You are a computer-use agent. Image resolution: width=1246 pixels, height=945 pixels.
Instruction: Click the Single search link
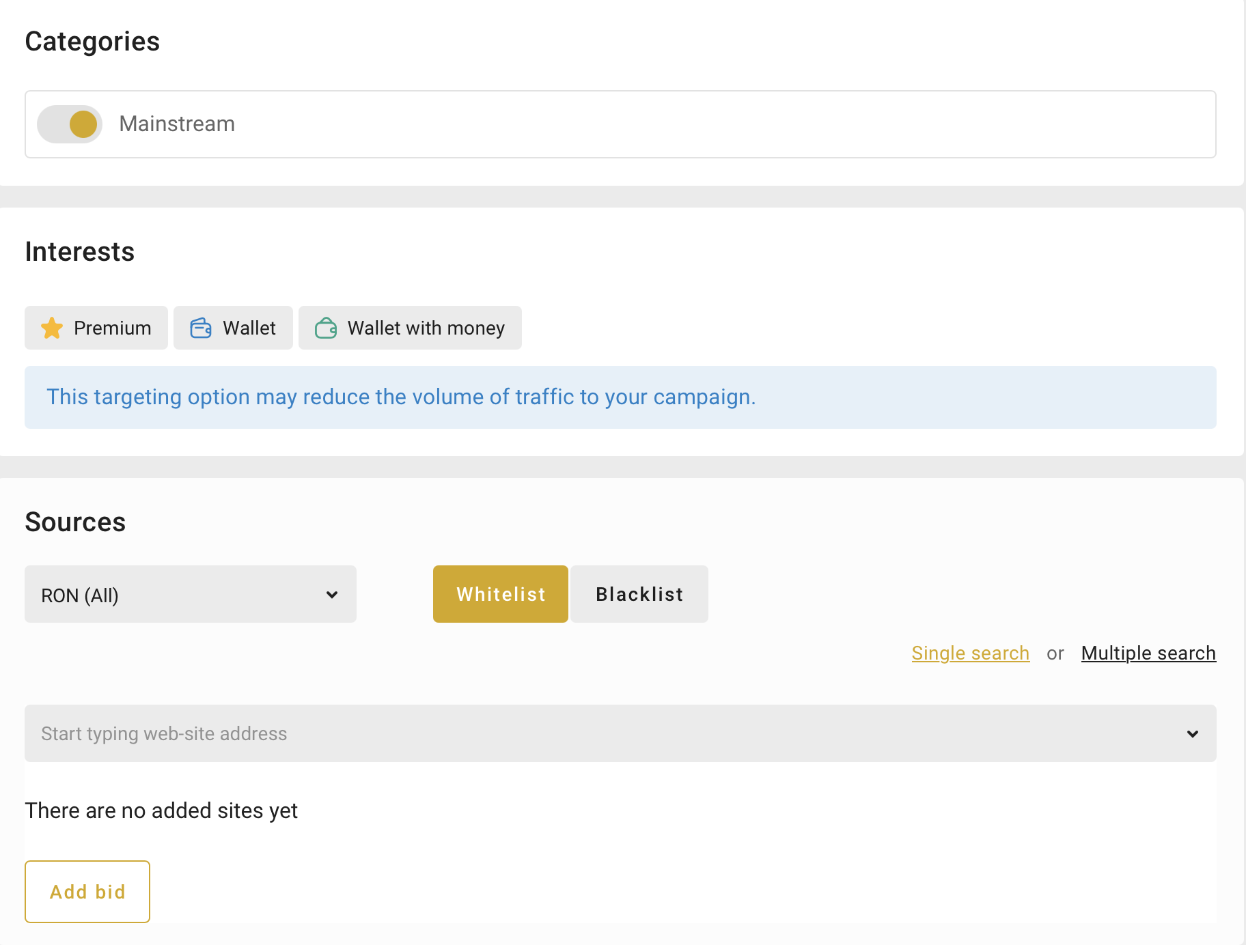pyautogui.click(x=970, y=653)
